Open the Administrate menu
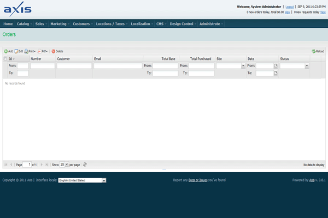 [211, 24]
